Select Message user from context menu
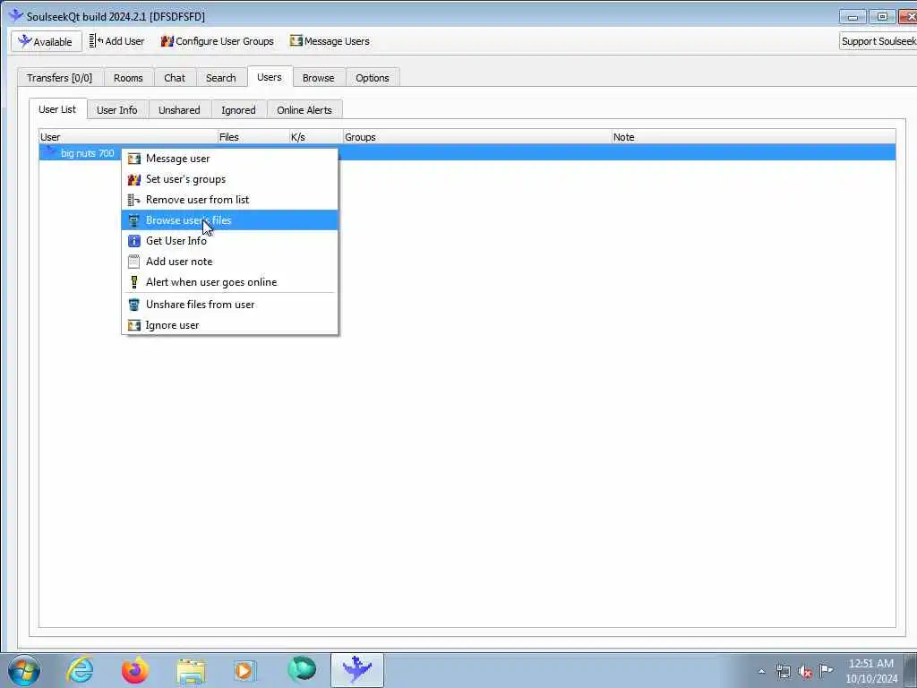Screen dimensions: 917x688 [230, 159]
